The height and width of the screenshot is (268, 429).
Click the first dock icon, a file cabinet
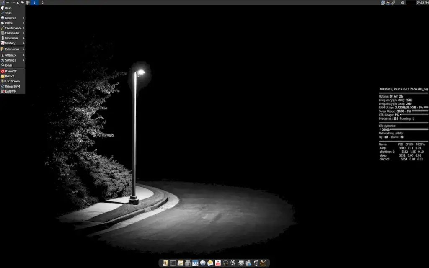[x=165, y=263]
